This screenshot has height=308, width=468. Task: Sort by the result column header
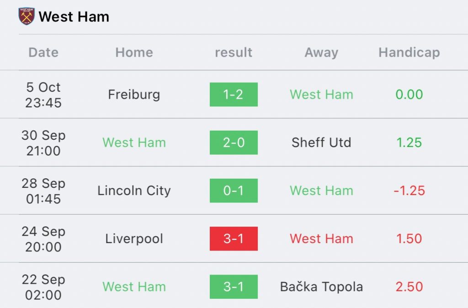pos(234,53)
